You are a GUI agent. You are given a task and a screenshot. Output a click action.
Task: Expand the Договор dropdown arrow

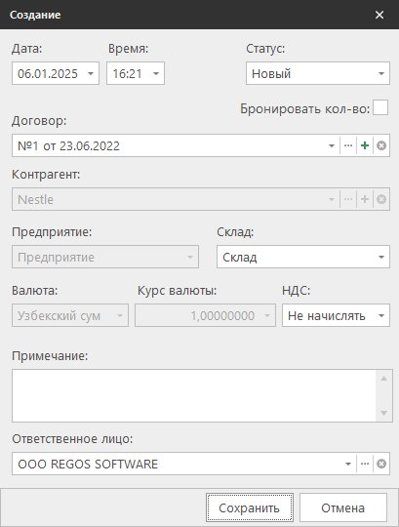tap(332, 145)
